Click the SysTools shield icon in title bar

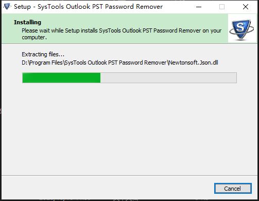(7, 7)
